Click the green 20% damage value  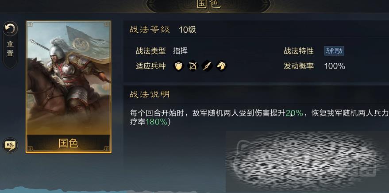click(294, 113)
